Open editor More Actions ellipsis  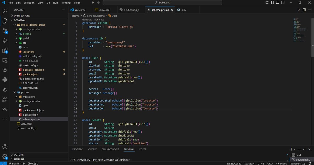[x=310, y=10]
